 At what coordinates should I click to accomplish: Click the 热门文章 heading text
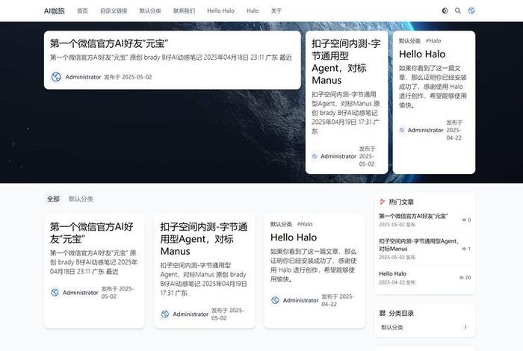click(401, 202)
